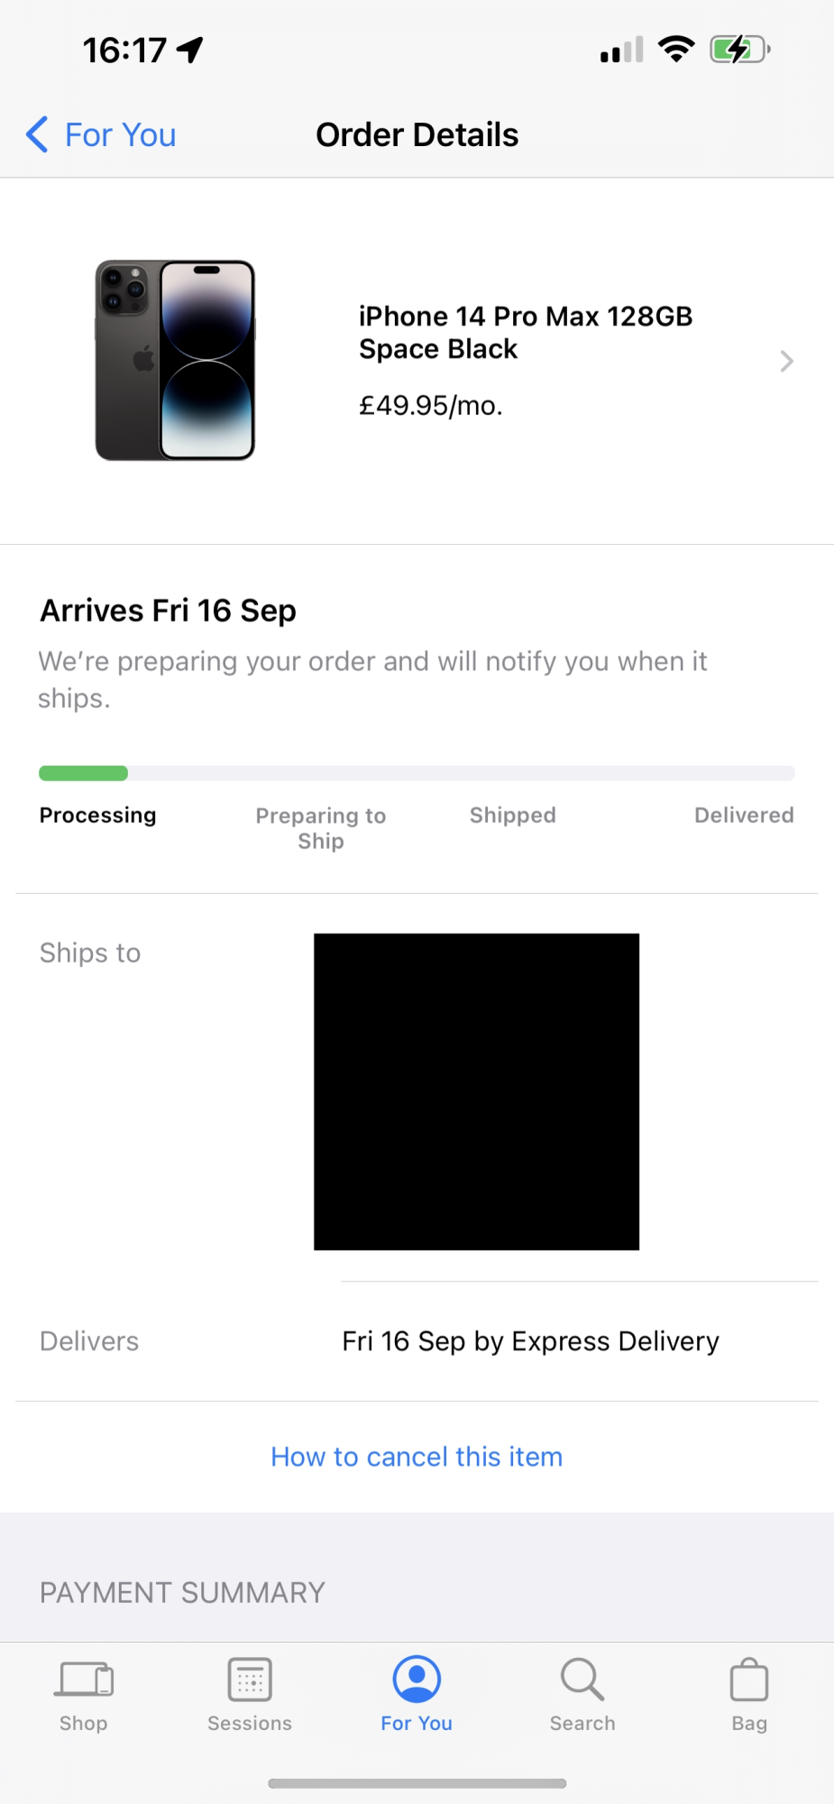Tap Fri 16 Sep by Express Delivery
This screenshot has height=1804, width=834.
pyautogui.click(x=530, y=1341)
